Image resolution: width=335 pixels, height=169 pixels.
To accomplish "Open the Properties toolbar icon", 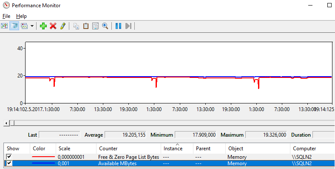I will click(x=95, y=26).
